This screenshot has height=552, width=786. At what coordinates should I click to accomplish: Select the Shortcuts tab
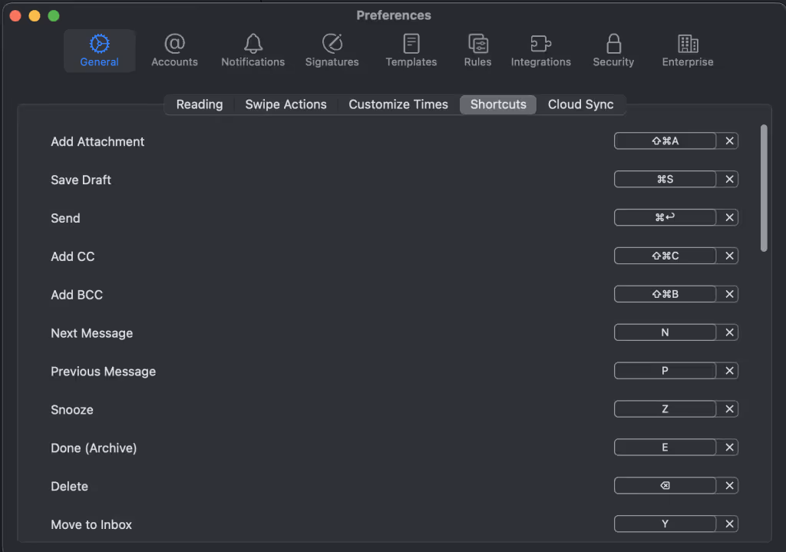(498, 104)
